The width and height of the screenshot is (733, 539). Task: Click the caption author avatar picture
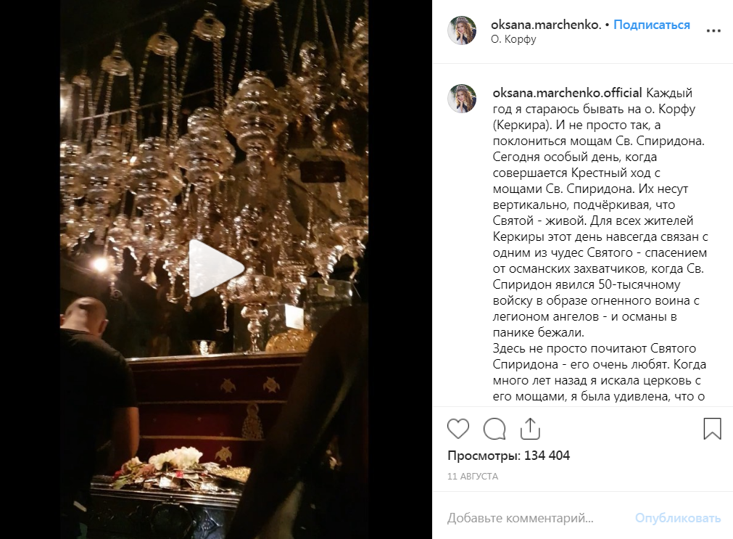pyautogui.click(x=462, y=99)
